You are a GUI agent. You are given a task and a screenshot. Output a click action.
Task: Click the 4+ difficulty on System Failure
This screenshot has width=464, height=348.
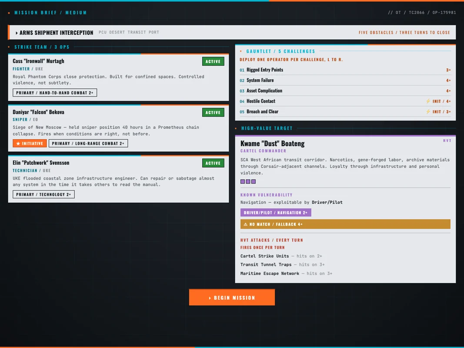(x=448, y=80)
